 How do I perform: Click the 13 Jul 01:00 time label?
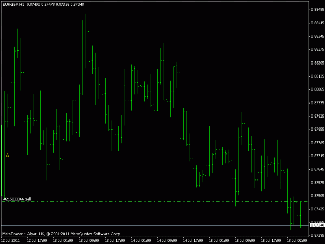(x=63, y=240)
